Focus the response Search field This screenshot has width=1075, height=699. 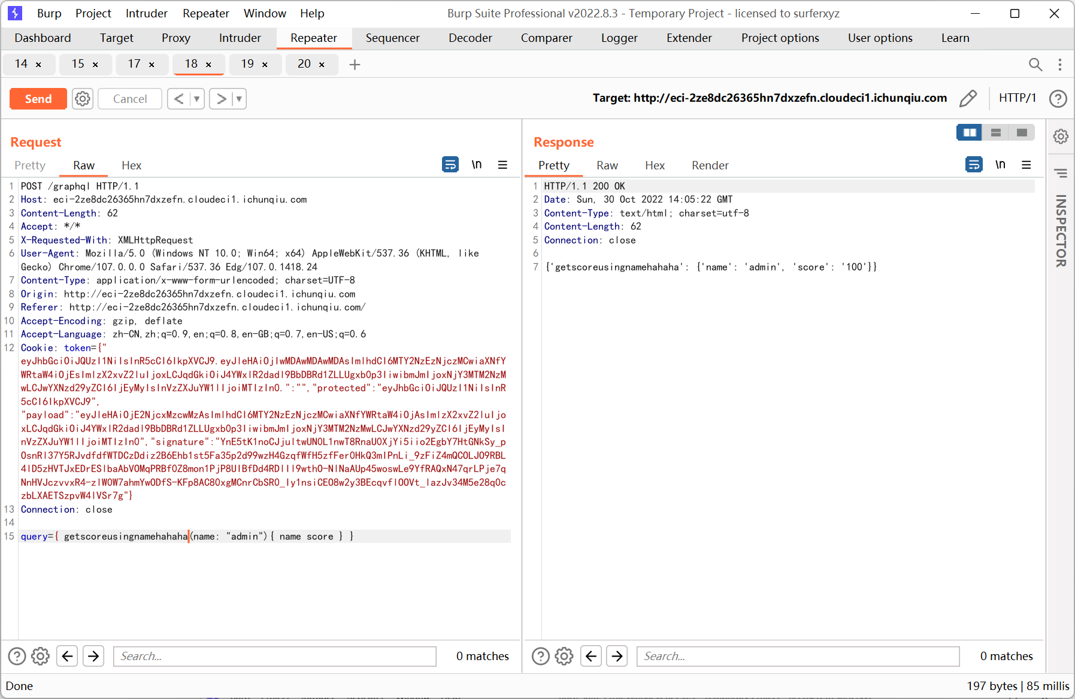[798, 657]
